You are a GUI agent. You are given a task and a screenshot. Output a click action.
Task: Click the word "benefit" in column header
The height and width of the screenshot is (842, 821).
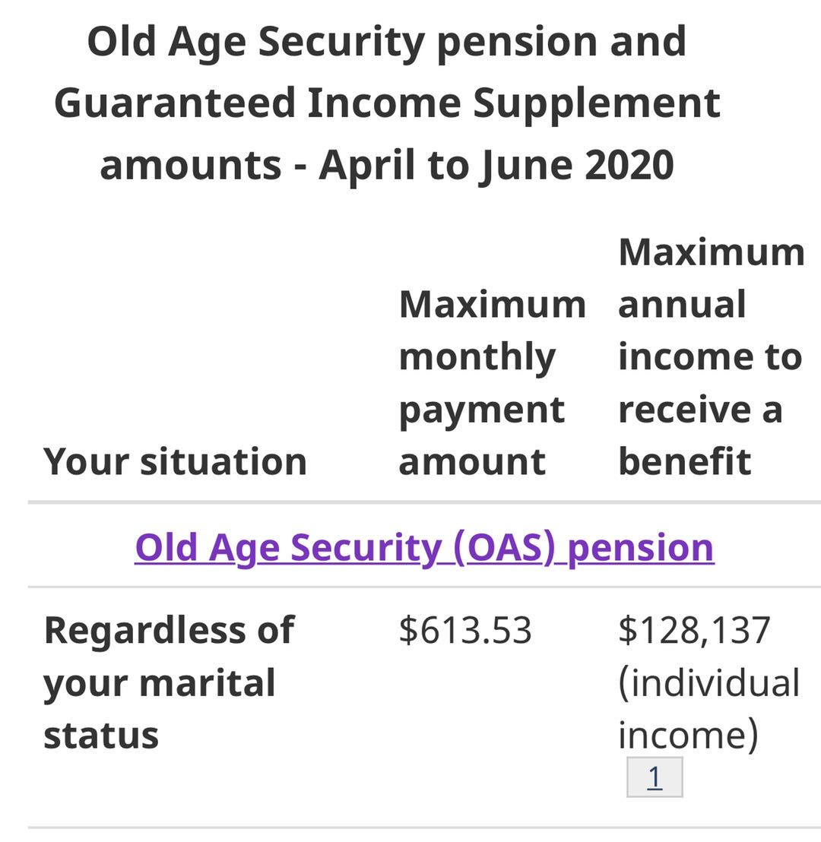click(684, 461)
